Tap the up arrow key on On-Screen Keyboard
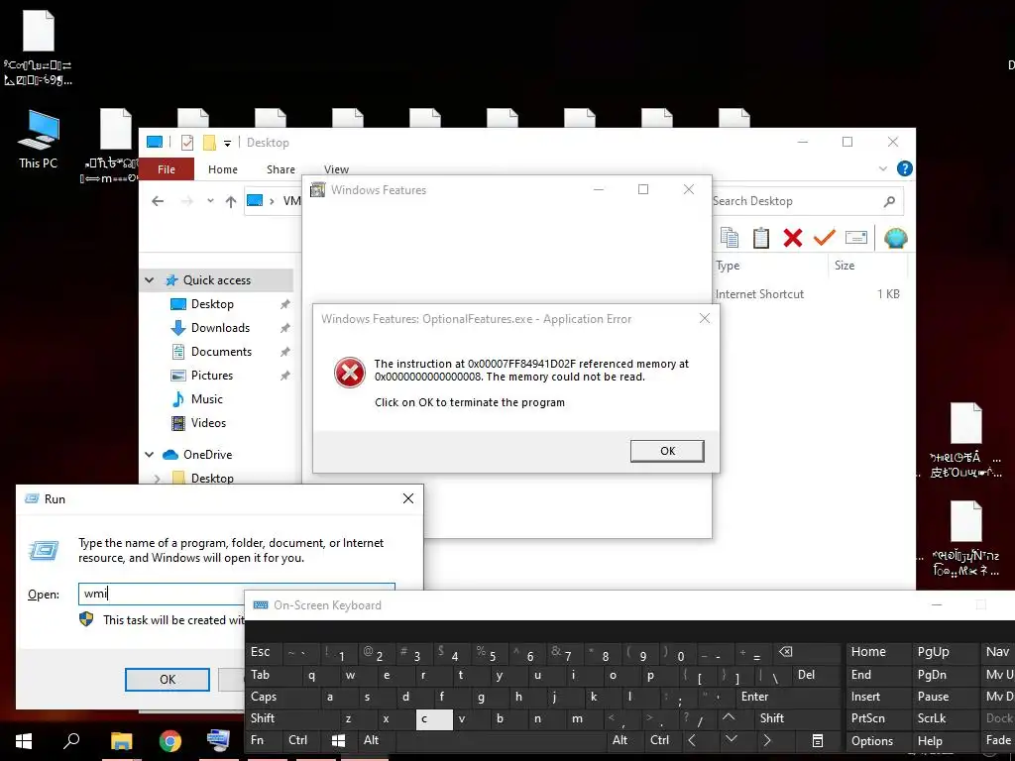1015x761 pixels. click(x=729, y=717)
